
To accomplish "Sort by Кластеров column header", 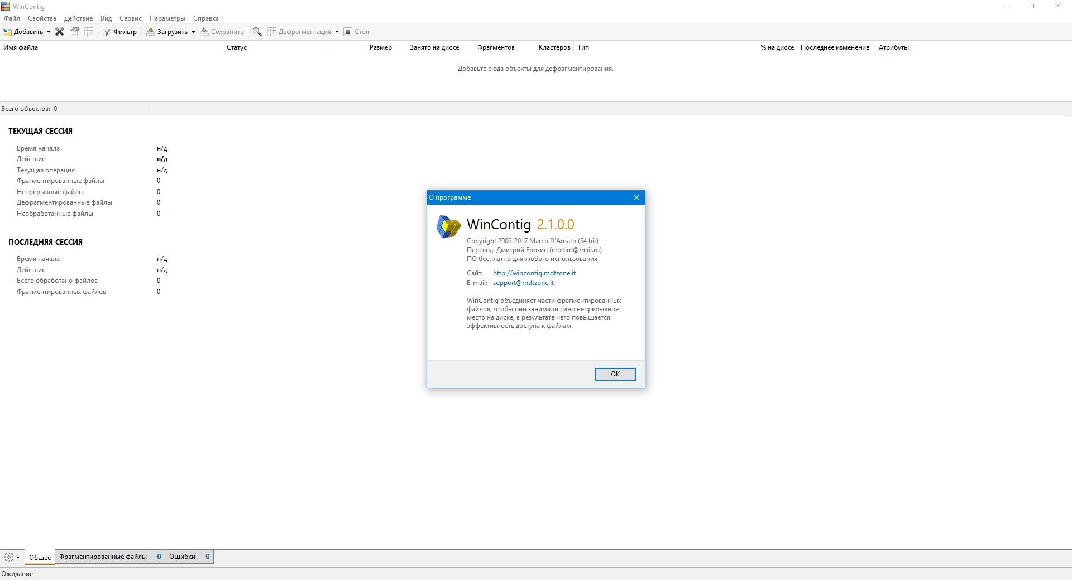I will tap(546, 47).
